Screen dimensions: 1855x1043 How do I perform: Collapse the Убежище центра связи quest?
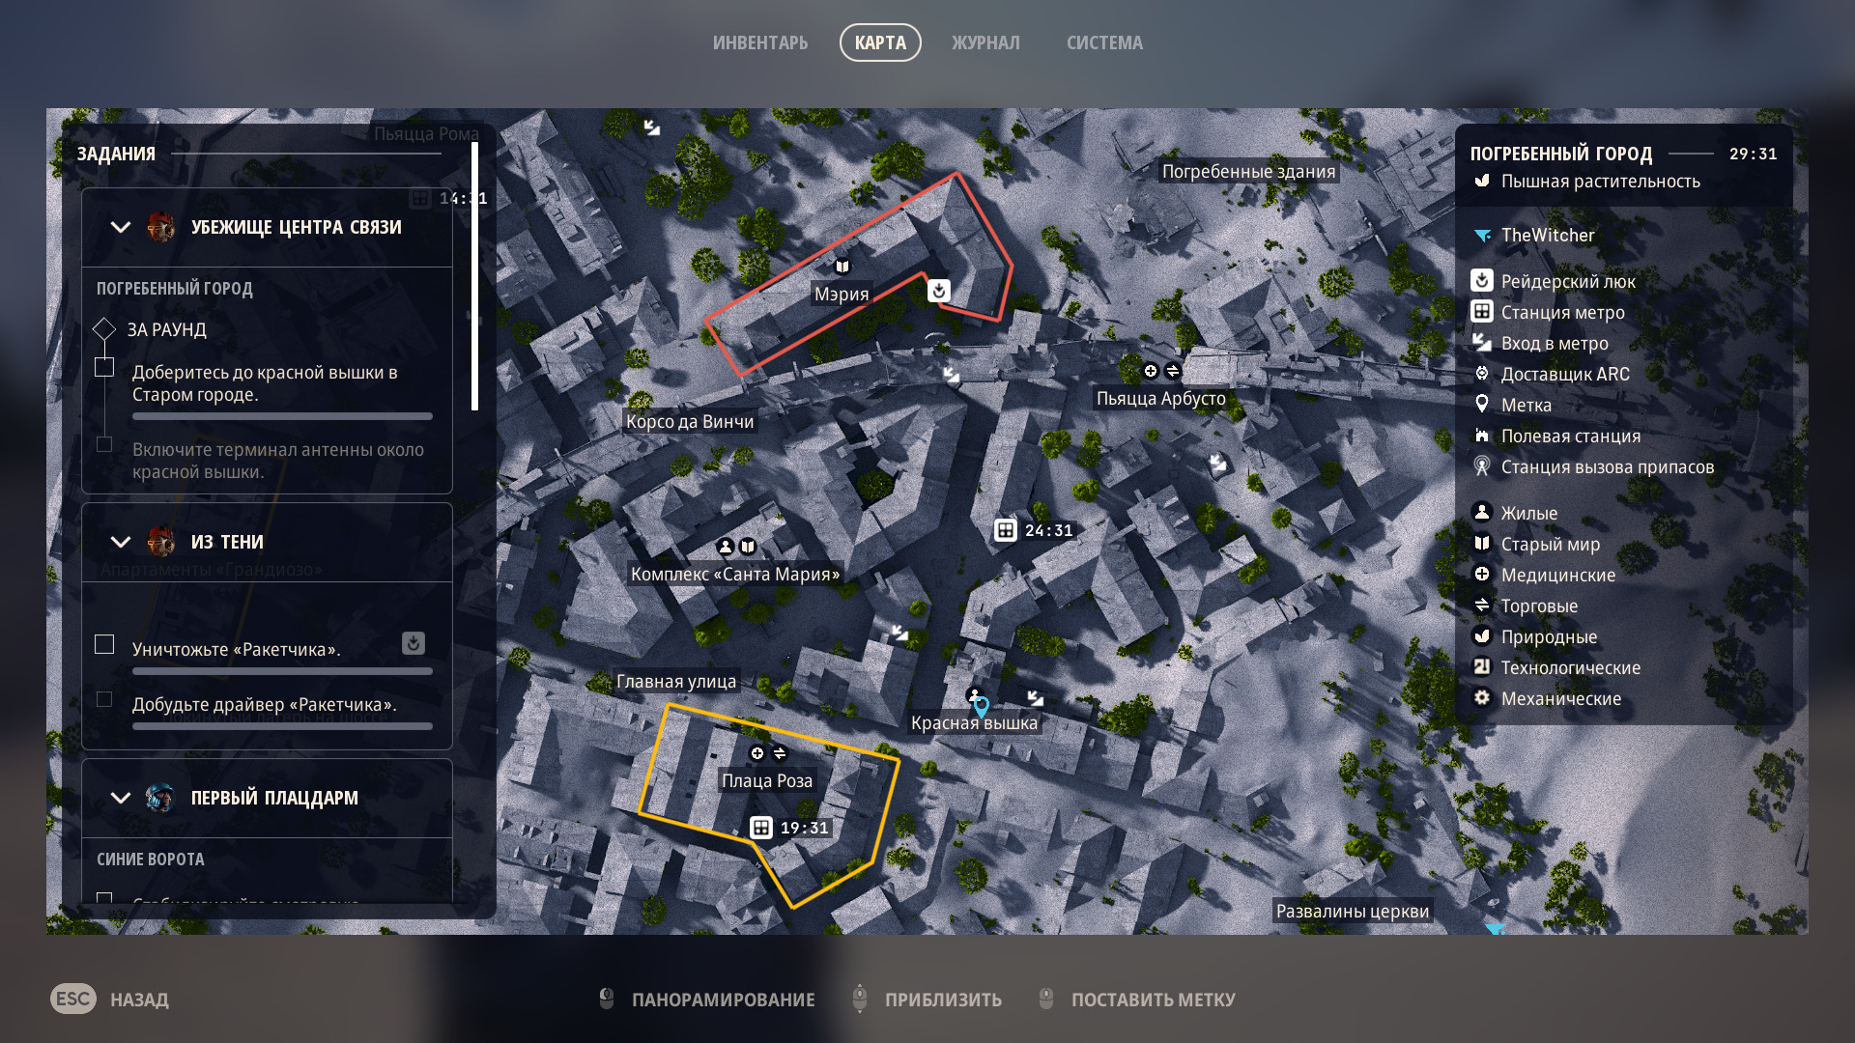121,228
